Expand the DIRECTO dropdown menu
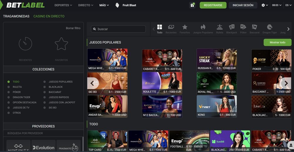The image size is (294, 152). (86, 5)
